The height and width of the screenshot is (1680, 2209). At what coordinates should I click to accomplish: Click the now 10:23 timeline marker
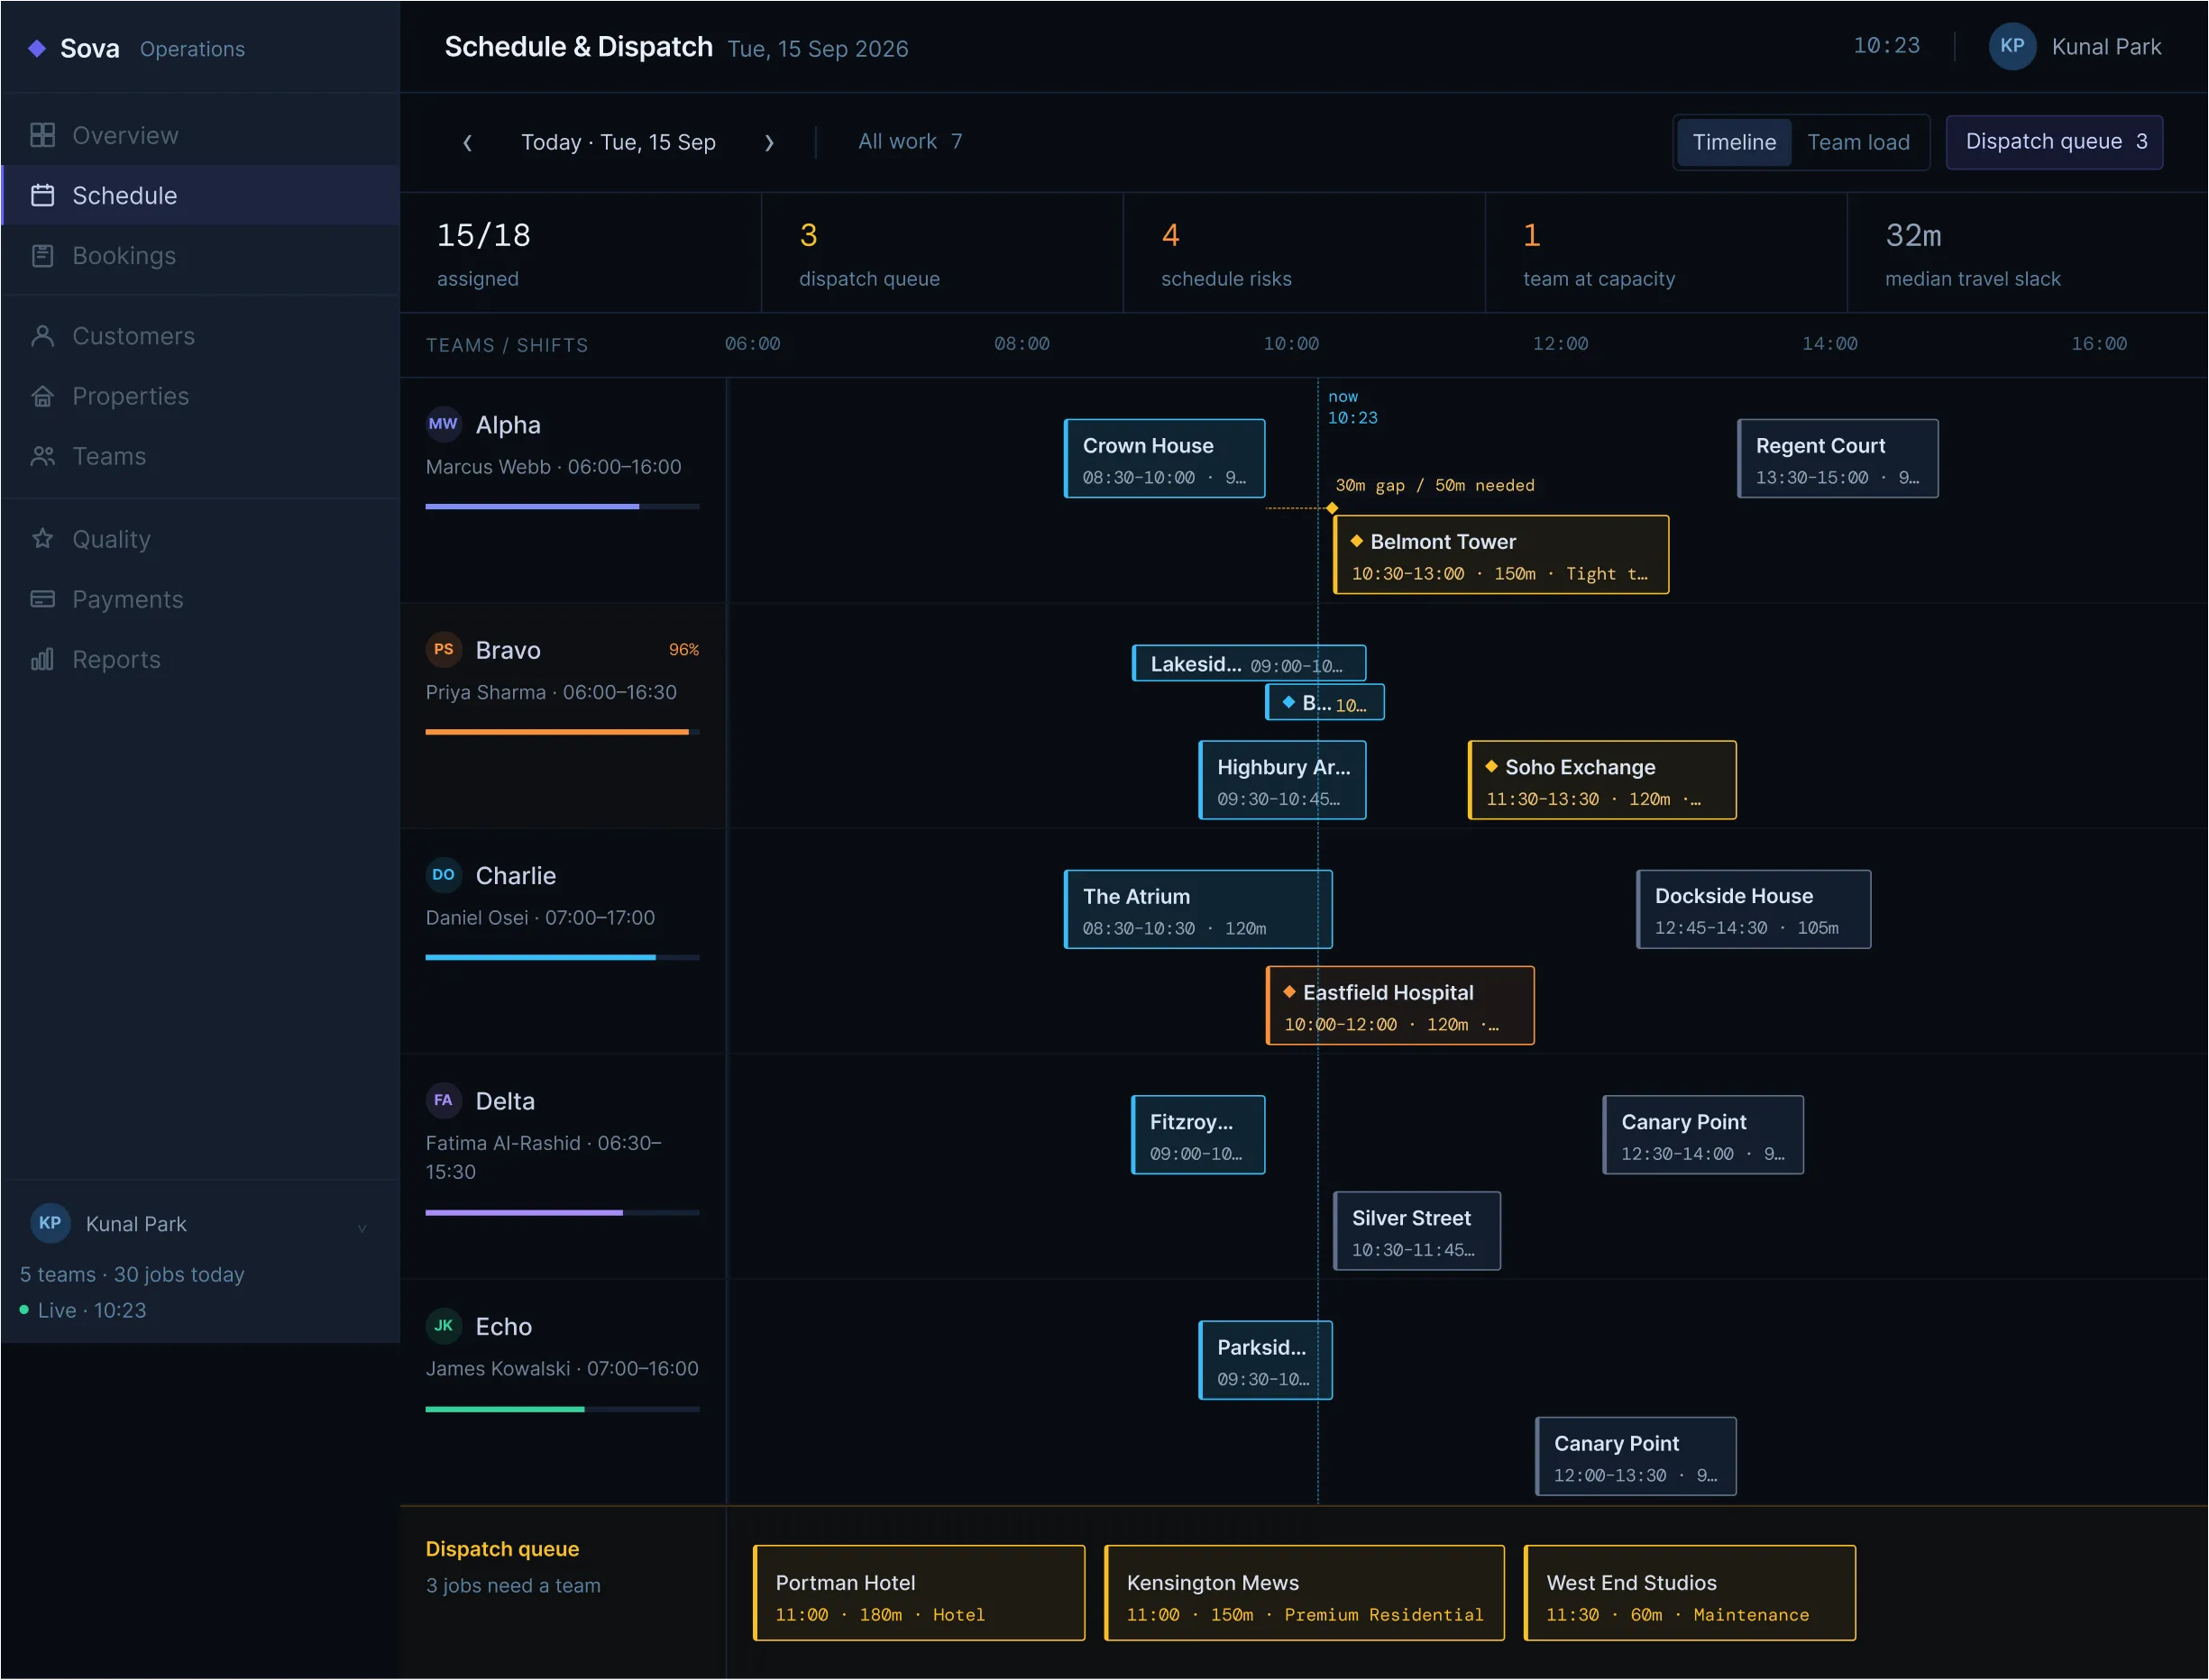coord(1352,407)
